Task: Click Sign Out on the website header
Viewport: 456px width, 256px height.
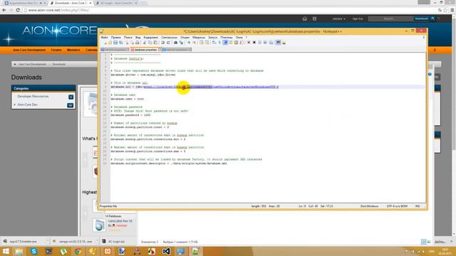Action: tap(358, 19)
